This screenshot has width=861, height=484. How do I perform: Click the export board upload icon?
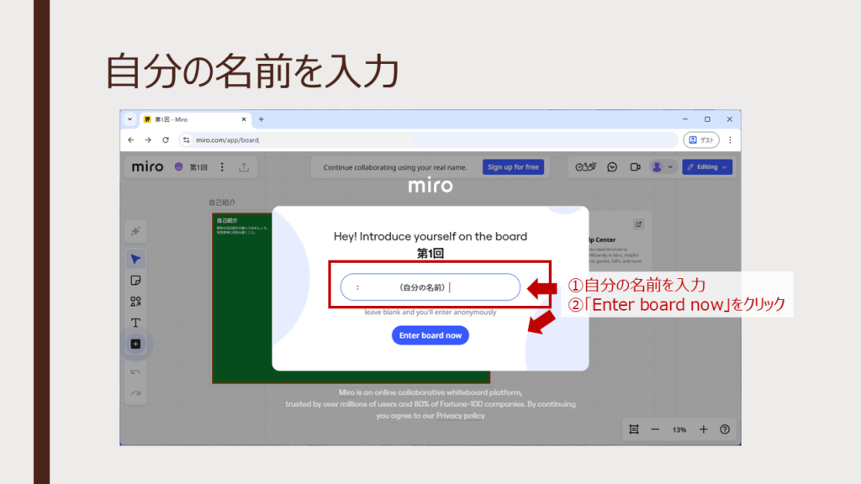(x=244, y=167)
